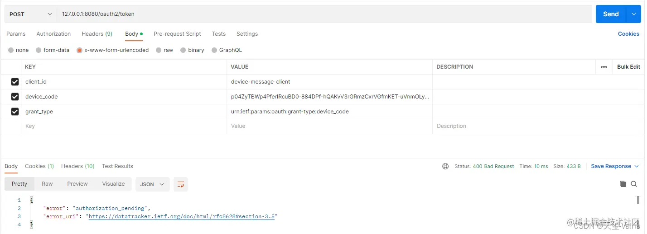Click the device_code key cell
The width and height of the screenshot is (647, 234).
point(124,97)
